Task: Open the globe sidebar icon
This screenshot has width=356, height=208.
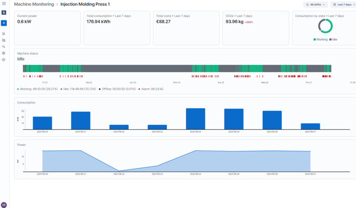Action: (x=4, y=53)
